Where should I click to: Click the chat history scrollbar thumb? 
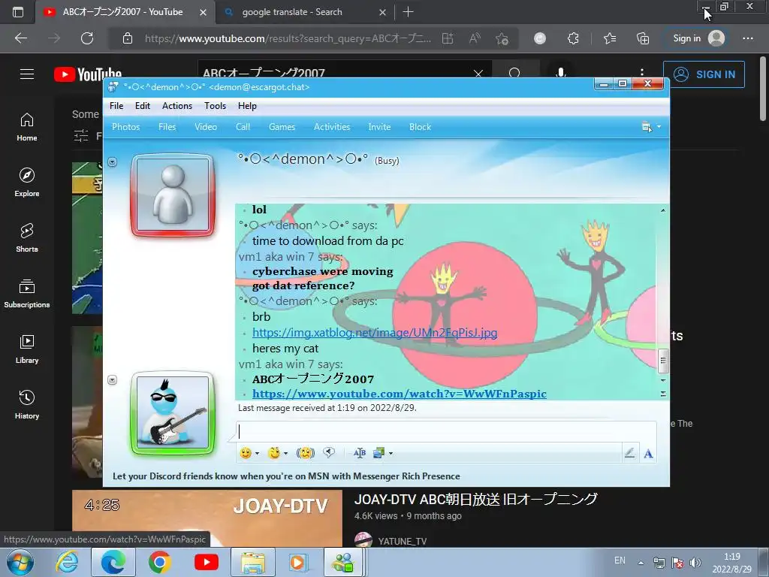(x=662, y=361)
